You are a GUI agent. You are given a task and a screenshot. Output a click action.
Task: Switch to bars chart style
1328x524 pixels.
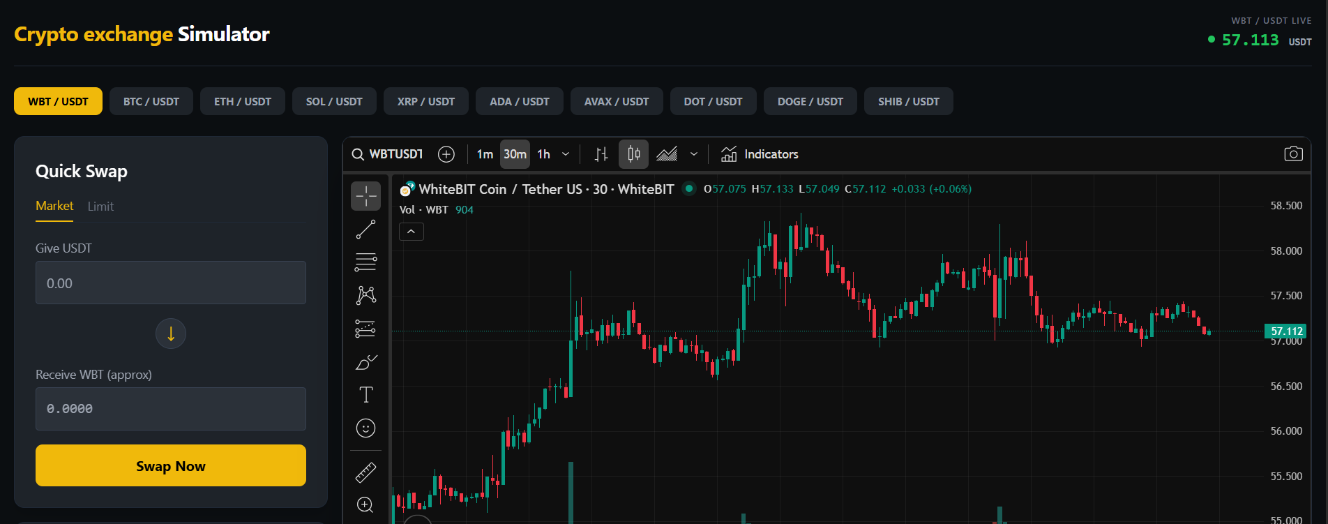[601, 154]
